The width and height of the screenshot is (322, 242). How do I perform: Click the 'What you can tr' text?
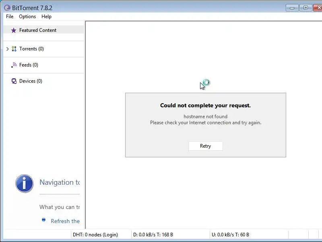pyautogui.click(x=60, y=207)
